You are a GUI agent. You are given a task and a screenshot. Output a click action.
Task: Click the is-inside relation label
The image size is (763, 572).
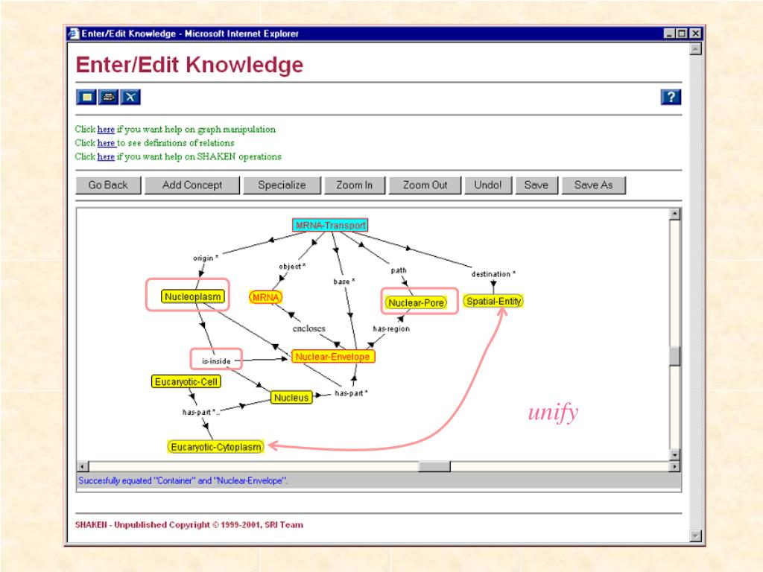pos(216,361)
